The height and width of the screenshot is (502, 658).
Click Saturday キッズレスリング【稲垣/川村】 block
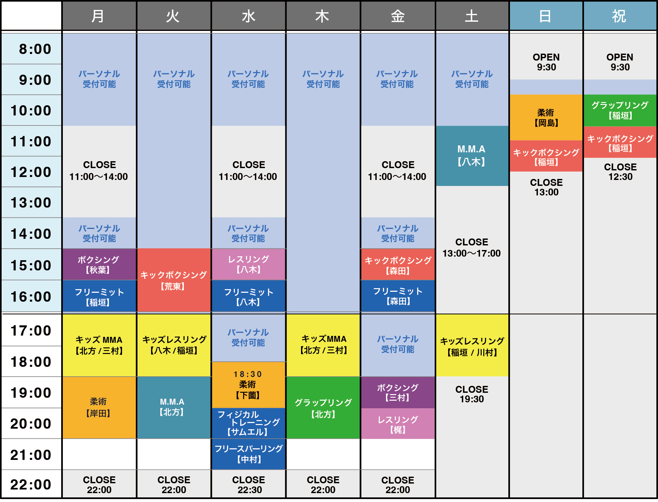tap(472, 345)
